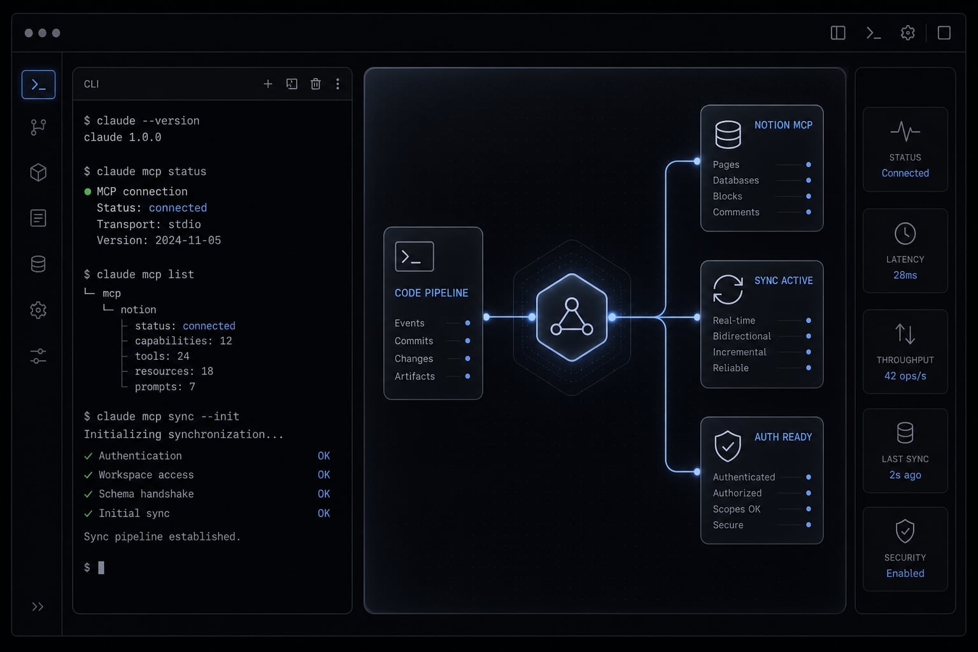The image size is (978, 652).
Task: Click the Code Pipeline terminal icon
Action: [415, 257]
